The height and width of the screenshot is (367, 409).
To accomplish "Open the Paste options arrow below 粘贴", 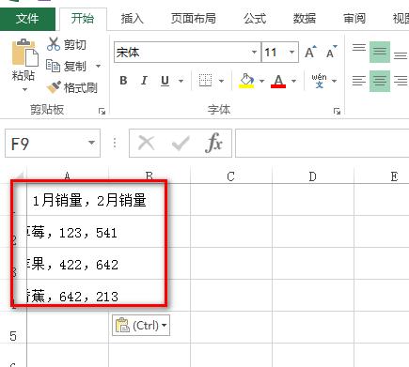I will (x=24, y=90).
